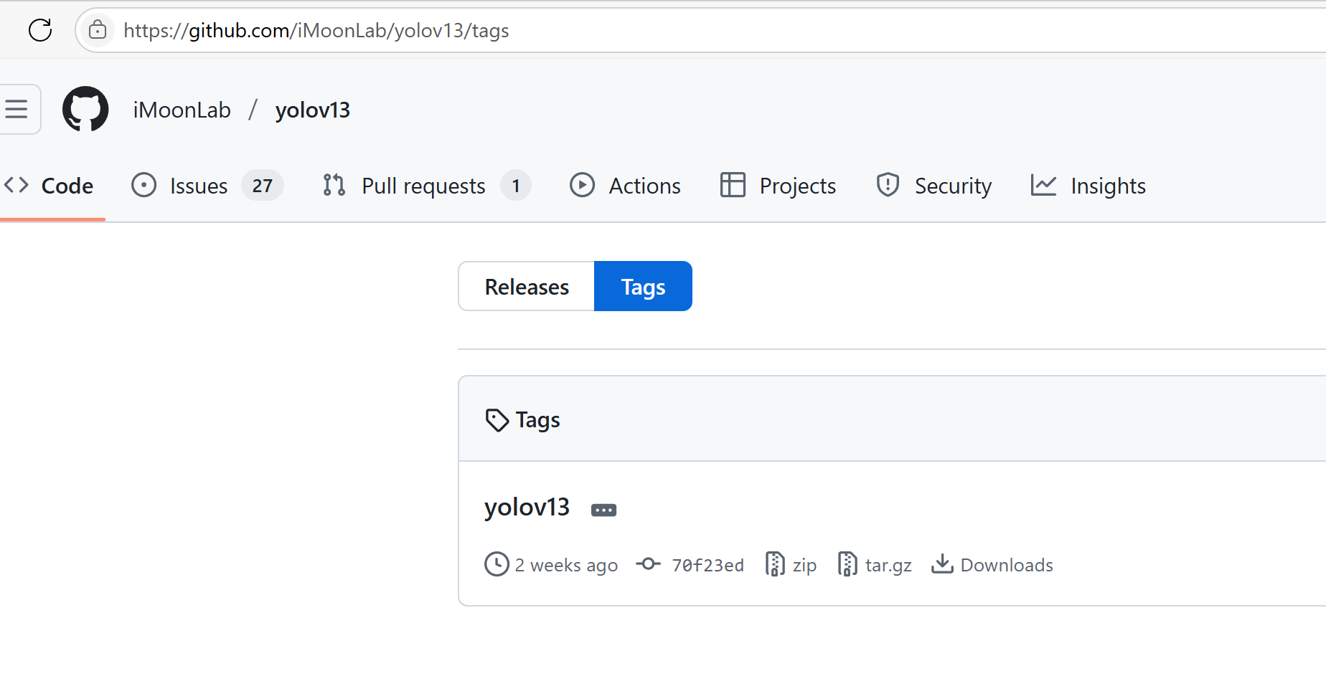Image resolution: width=1326 pixels, height=694 pixels.
Task: Expand the yolov13 tag message ellipsis
Action: point(603,510)
